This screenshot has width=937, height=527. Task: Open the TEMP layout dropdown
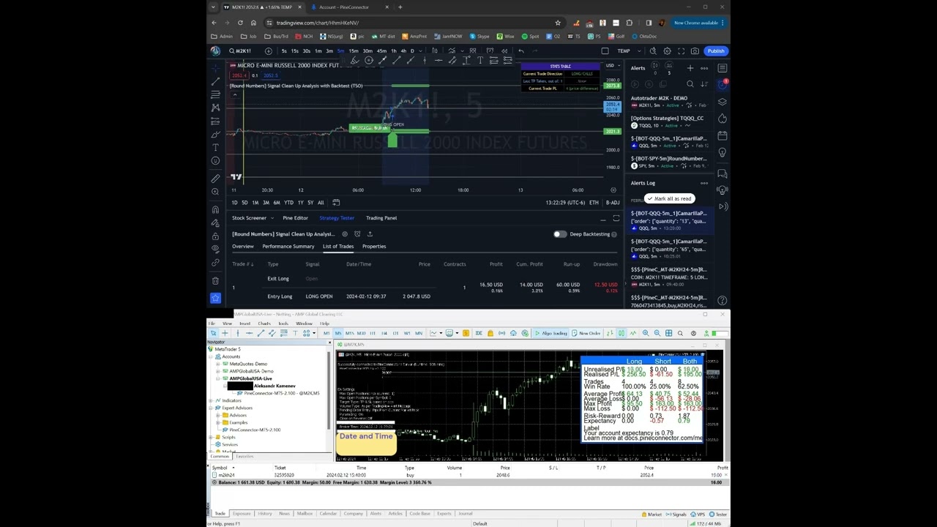[x=629, y=51]
